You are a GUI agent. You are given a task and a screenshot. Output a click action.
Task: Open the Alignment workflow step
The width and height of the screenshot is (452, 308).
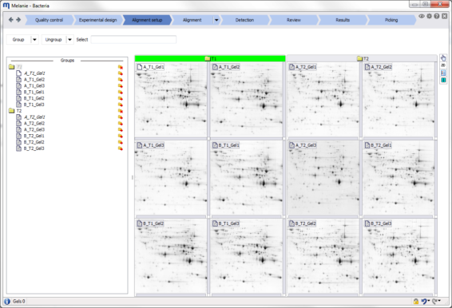[192, 20]
